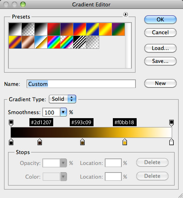Expand the Smoothness percentage dropdown arrow
The width and height of the screenshot is (183, 198).
[63, 112]
